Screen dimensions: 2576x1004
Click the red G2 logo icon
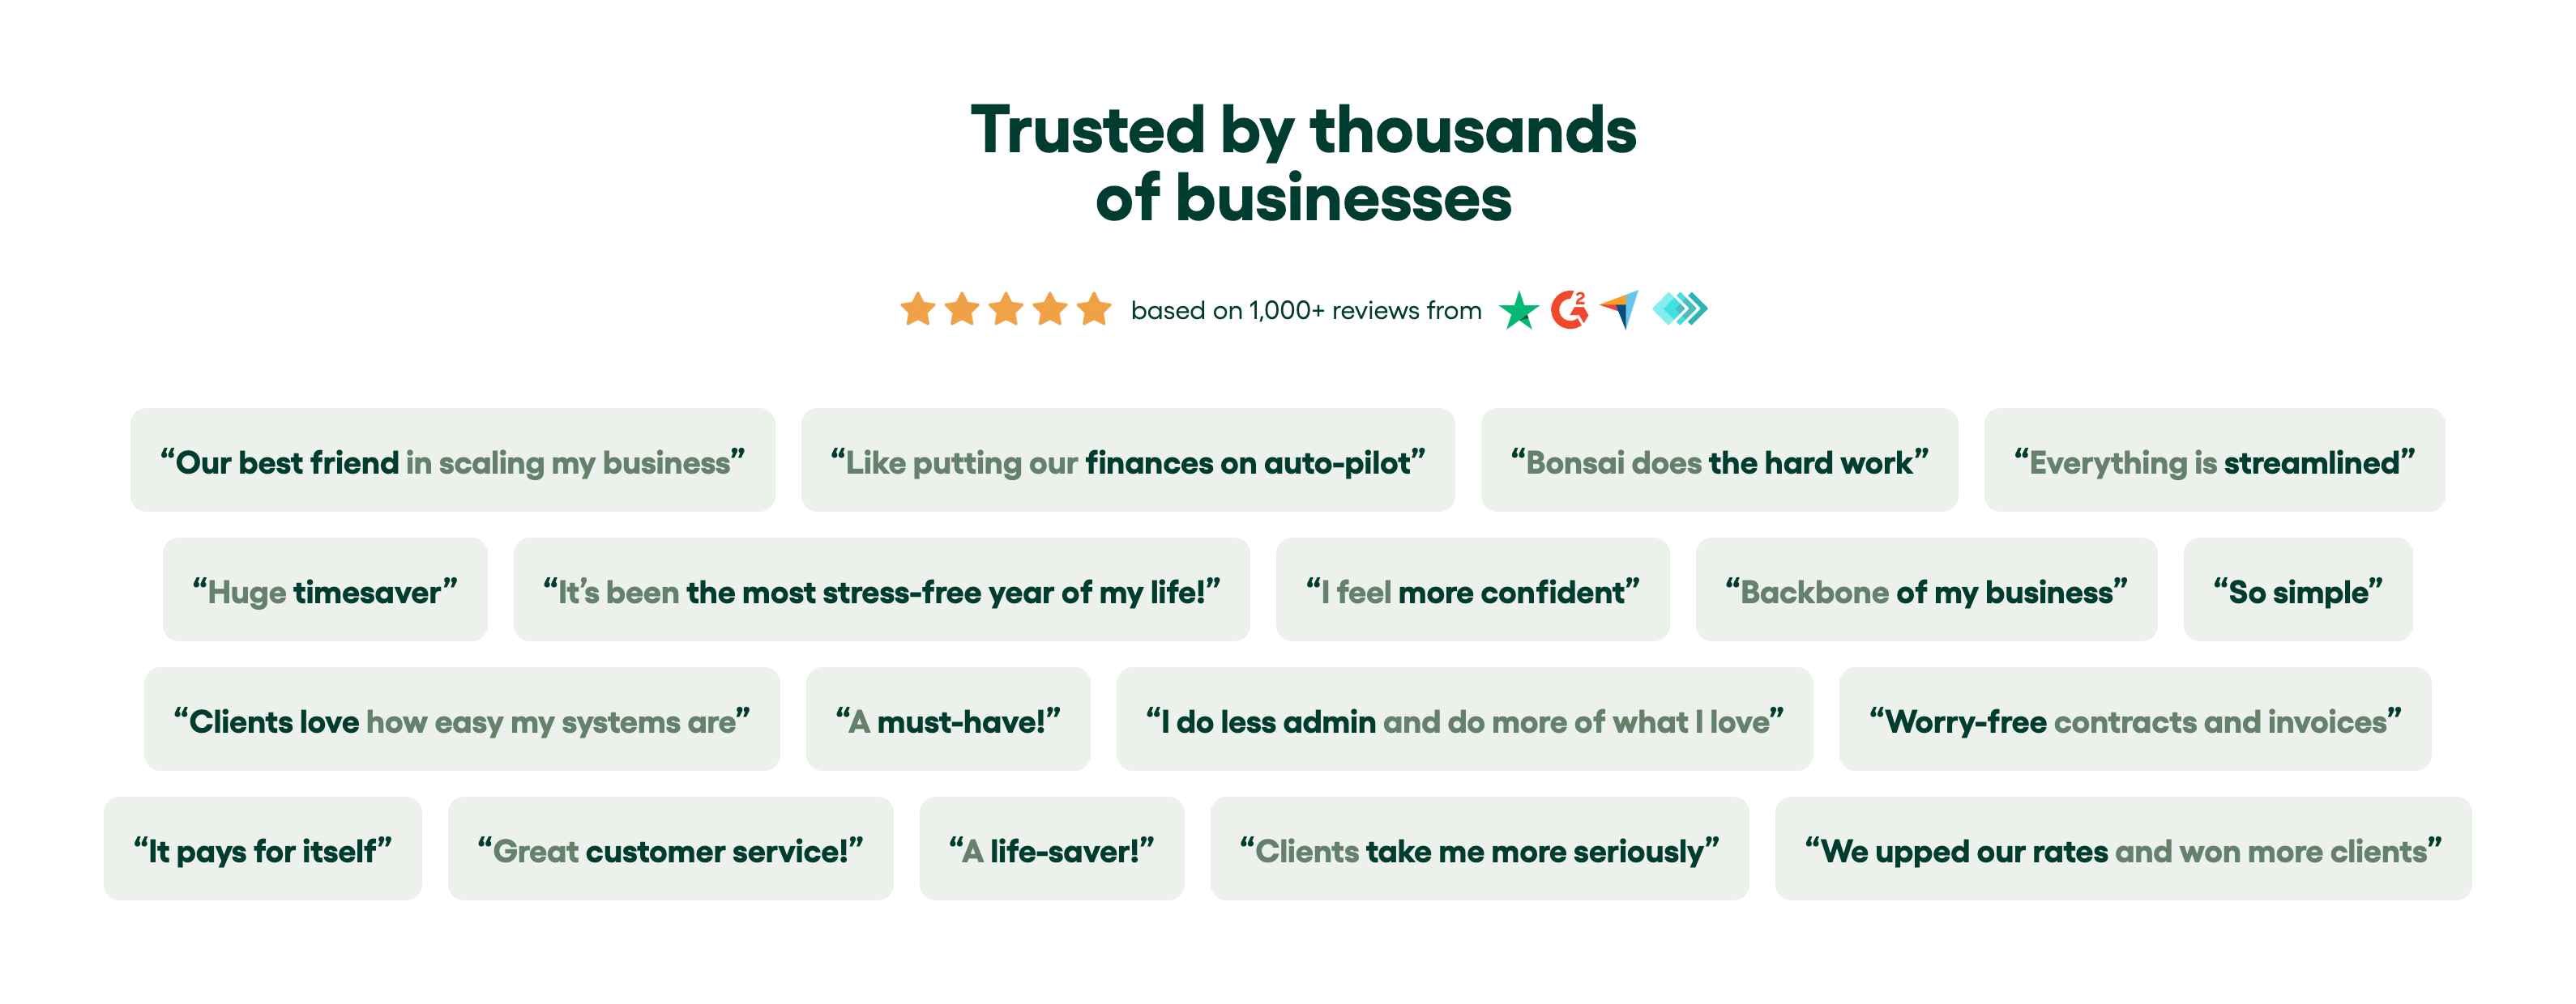click(x=1569, y=309)
